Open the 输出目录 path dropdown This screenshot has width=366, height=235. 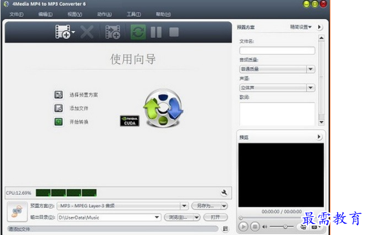click(x=157, y=218)
